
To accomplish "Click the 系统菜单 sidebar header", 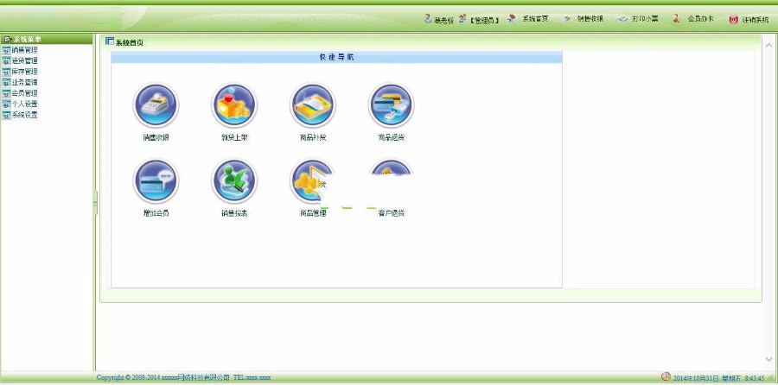I will point(47,39).
